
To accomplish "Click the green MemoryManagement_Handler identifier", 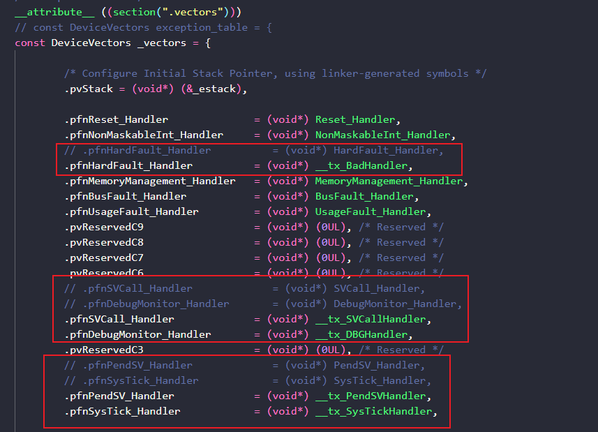I will 389,181.
